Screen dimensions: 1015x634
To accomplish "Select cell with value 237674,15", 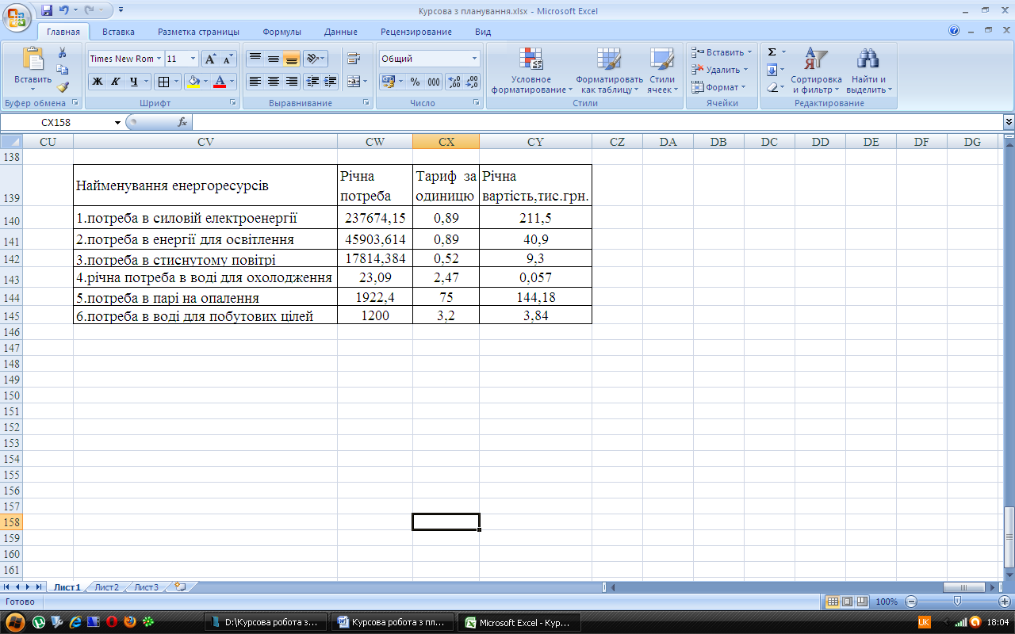I will [375, 219].
